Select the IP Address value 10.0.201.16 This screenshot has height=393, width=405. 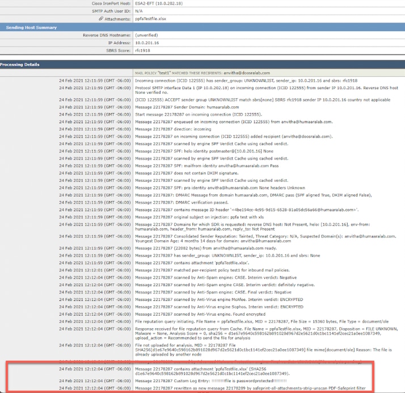[147, 43]
